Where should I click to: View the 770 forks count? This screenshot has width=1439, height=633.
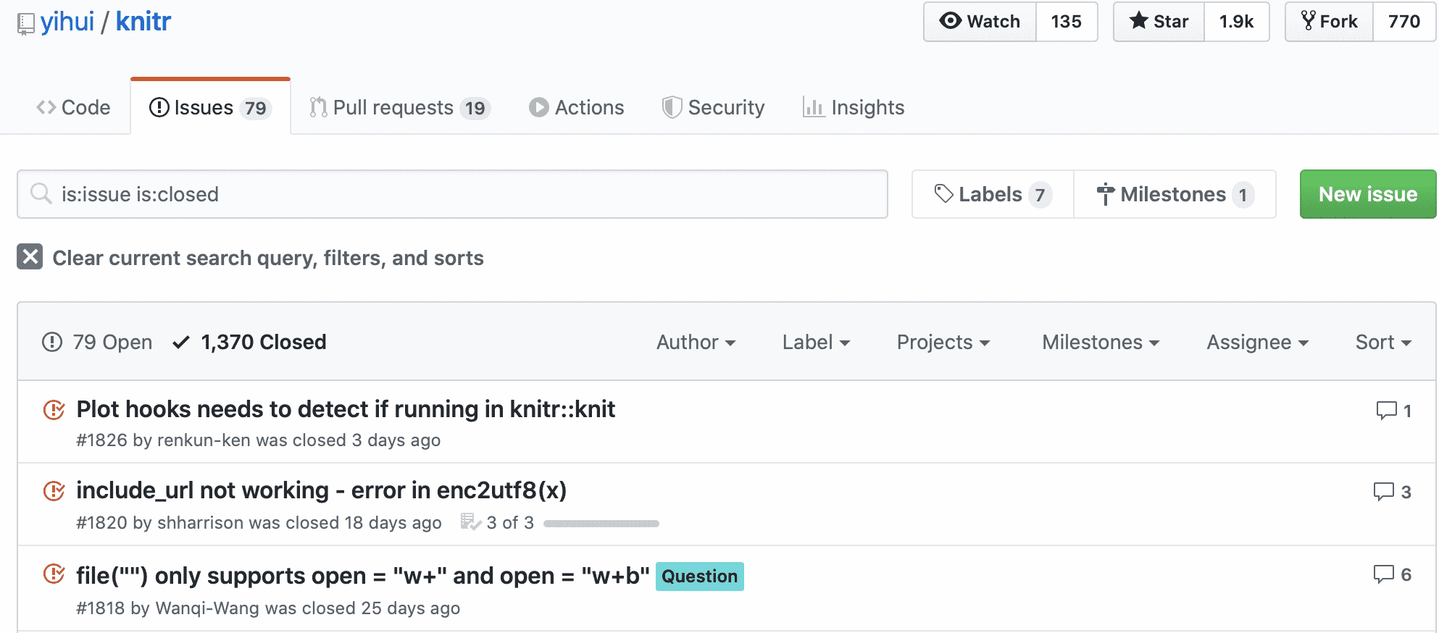pos(1404,22)
